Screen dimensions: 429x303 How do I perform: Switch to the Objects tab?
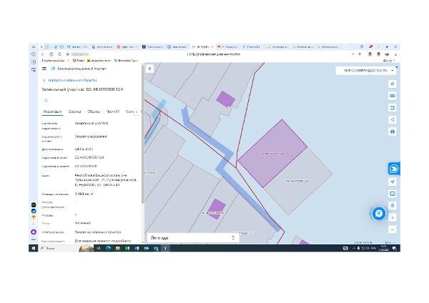94,111
